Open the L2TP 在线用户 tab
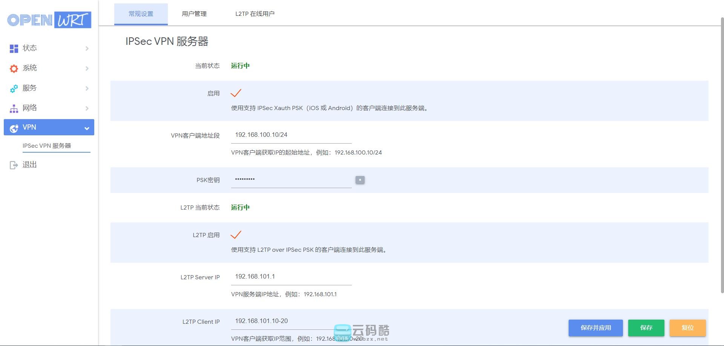The image size is (724, 346). (255, 14)
